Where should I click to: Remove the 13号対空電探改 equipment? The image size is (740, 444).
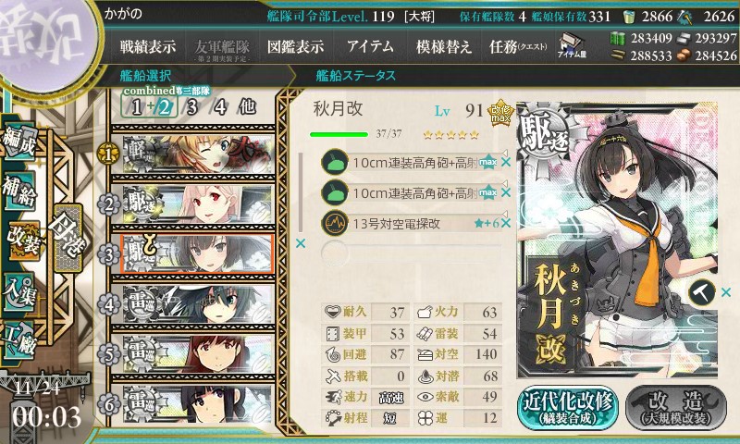[506, 223]
